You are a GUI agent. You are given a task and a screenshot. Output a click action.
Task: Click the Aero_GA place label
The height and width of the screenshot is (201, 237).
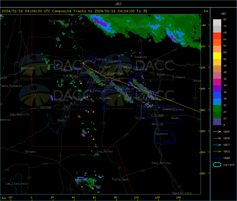pyautogui.click(x=157, y=124)
